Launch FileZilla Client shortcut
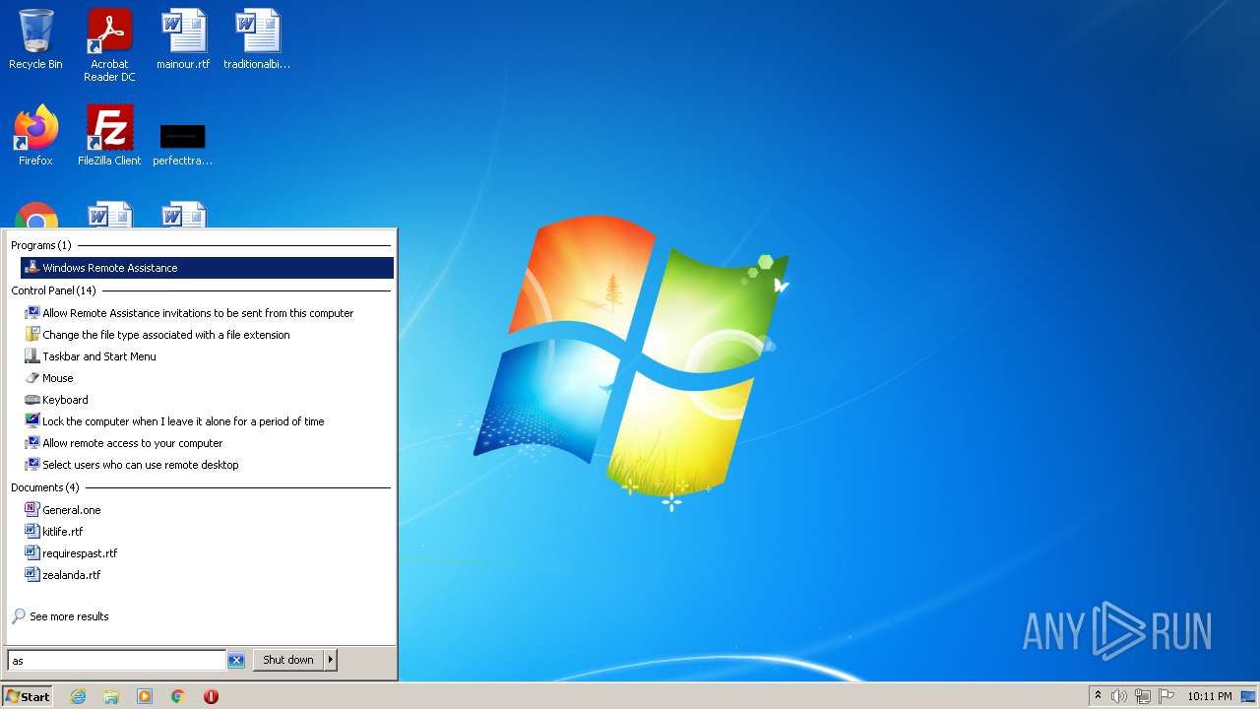The height and width of the screenshot is (709, 1260). 109,136
